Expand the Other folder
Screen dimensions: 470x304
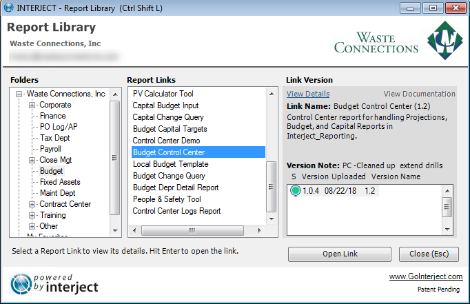click(x=32, y=226)
